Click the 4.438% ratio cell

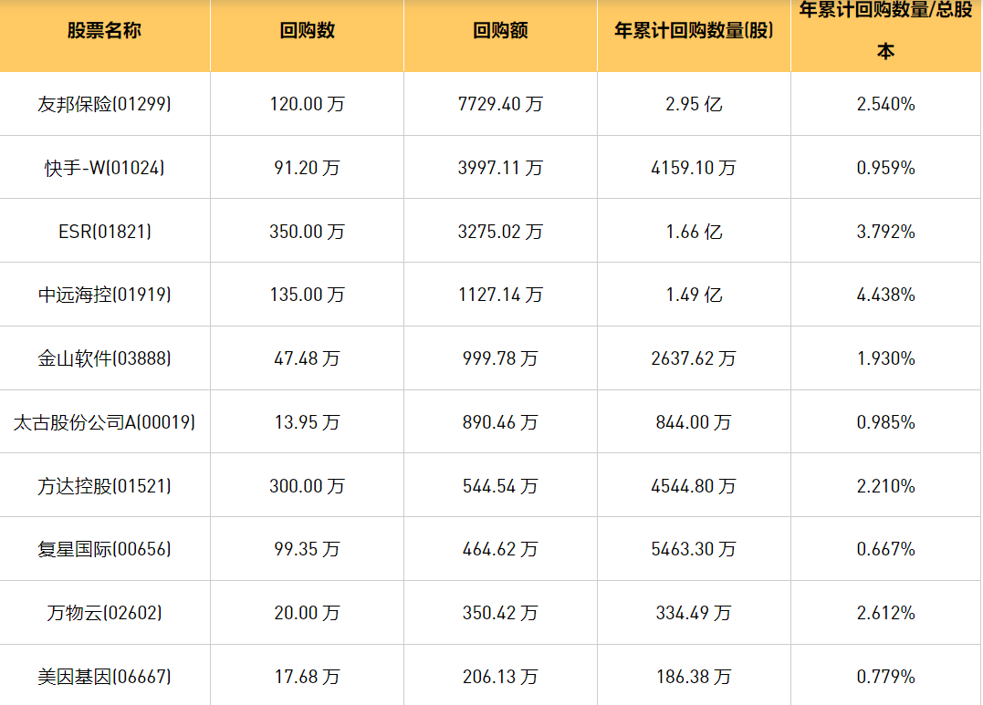886,295
